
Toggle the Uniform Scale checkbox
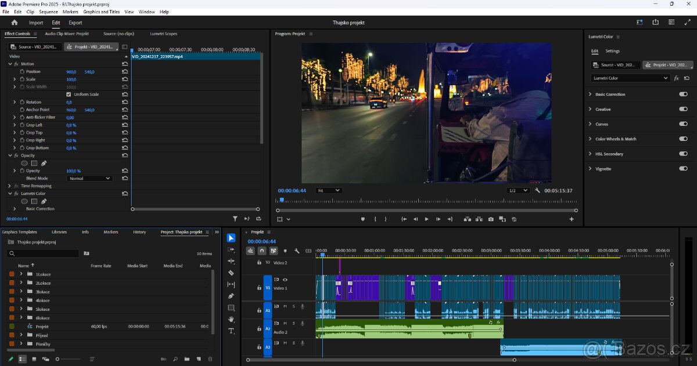coord(69,95)
